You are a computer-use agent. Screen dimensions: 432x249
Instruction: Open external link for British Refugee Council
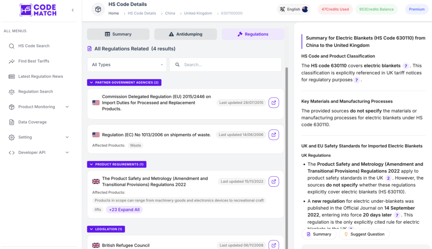coord(273,245)
